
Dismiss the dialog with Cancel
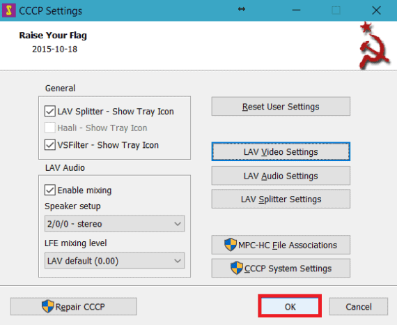coord(359,306)
